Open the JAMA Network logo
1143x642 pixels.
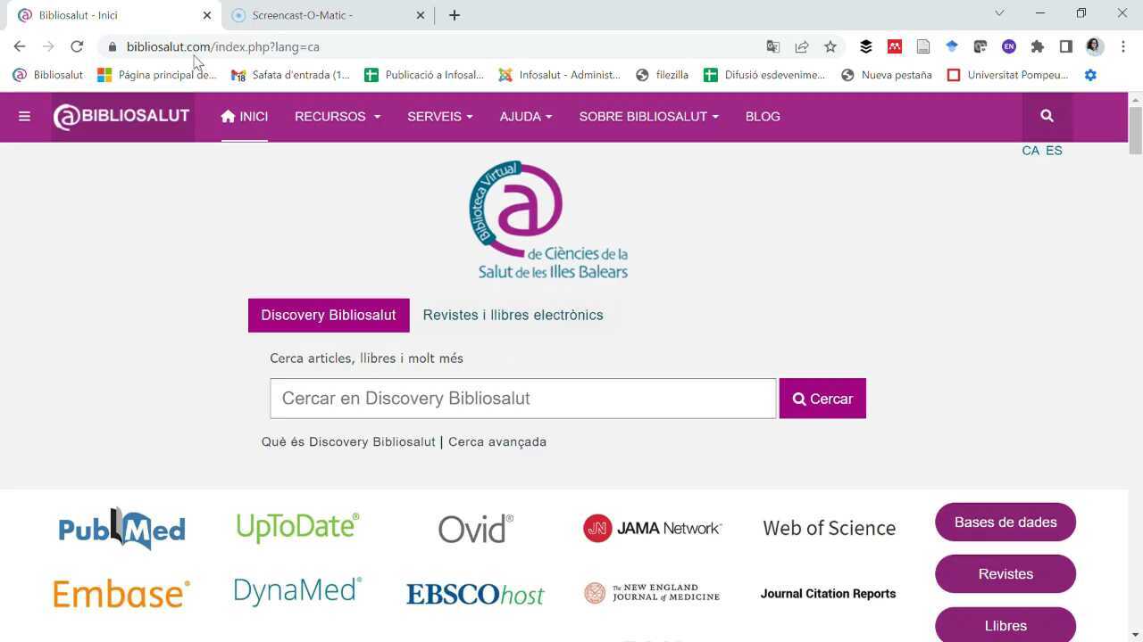tap(653, 528)
